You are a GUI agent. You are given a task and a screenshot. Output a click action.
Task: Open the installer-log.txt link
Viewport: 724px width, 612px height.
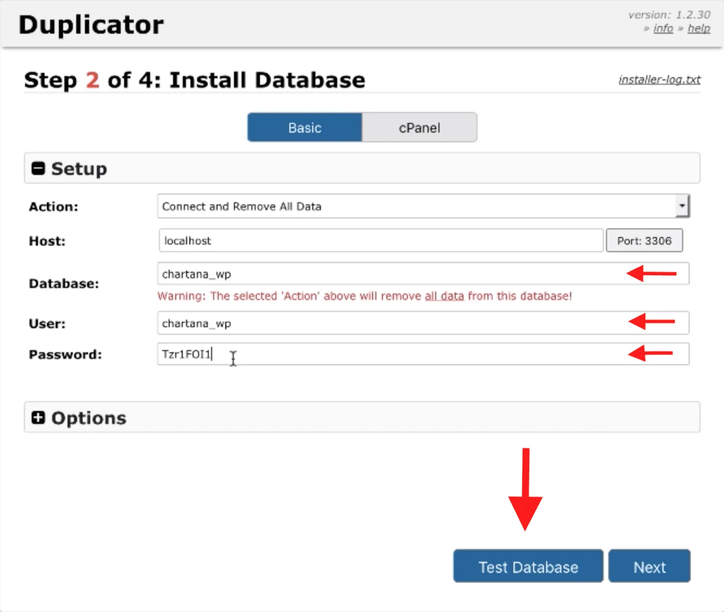coord(659,80)
